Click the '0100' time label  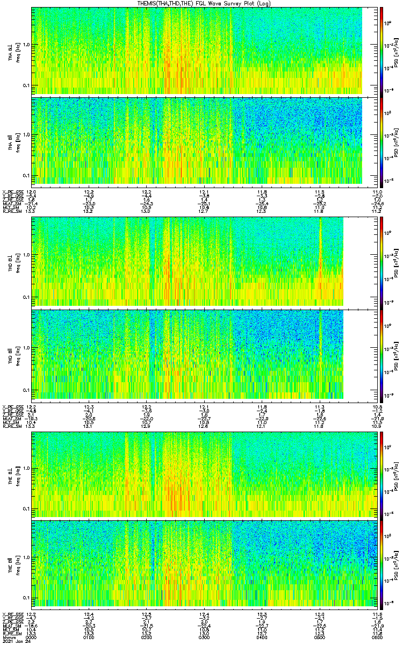(89, 637)
